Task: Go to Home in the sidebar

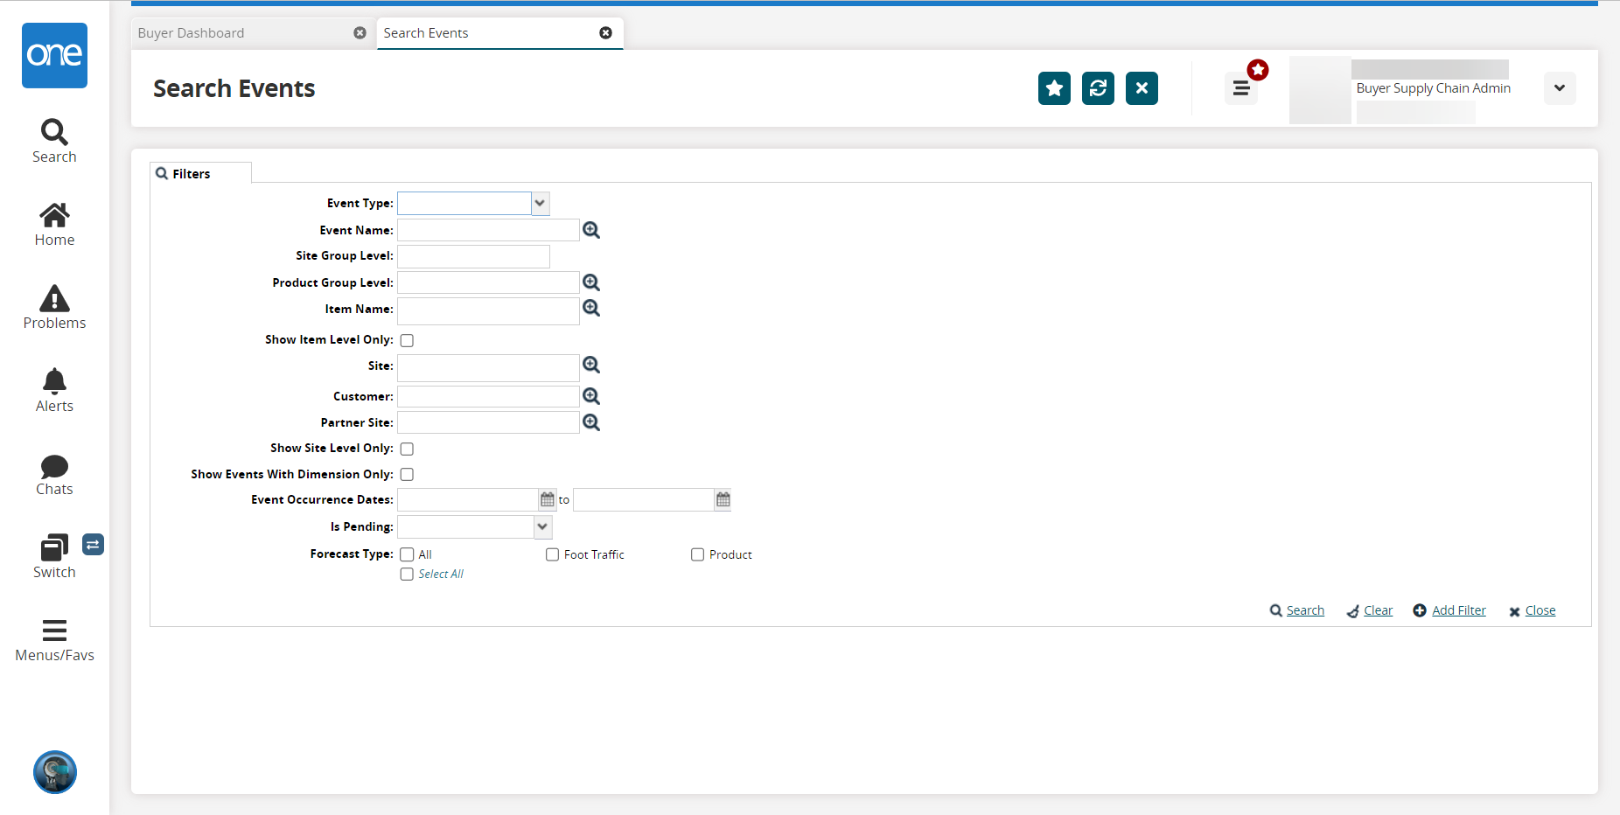Action: (54, 215)
